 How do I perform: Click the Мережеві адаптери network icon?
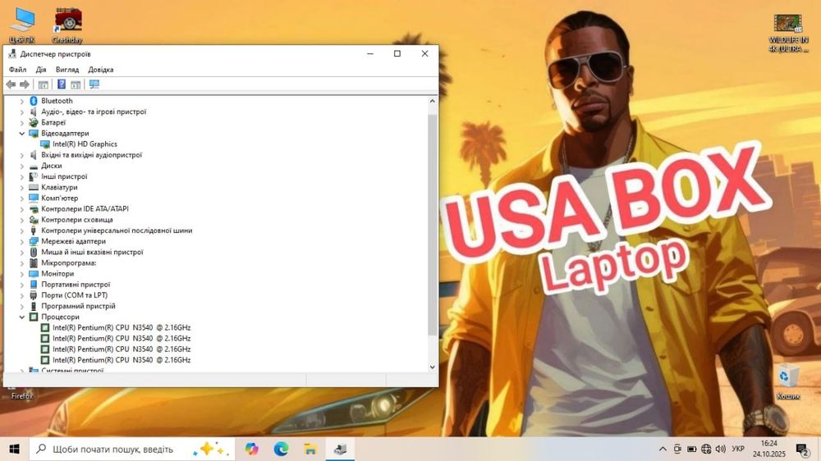(34, 241)
